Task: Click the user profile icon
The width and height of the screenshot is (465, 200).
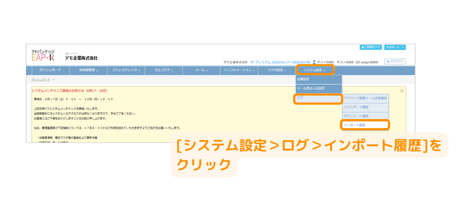Action: coord(314,62)
